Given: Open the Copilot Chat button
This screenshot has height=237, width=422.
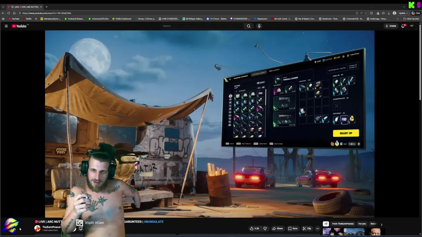Looking at the screenshot, I should click(415, 13).
